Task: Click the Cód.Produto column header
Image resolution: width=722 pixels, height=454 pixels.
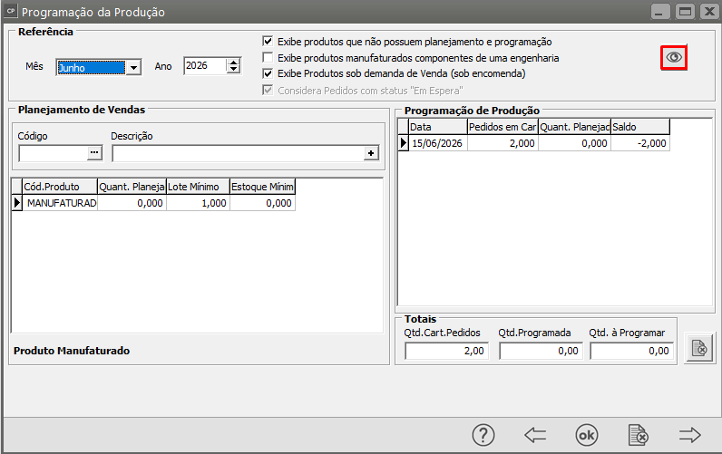Action: pos(60,187)
